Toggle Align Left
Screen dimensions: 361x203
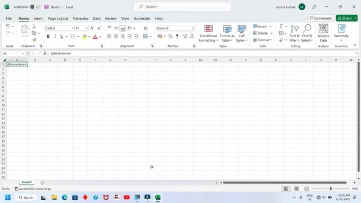(x=109, y=36)
